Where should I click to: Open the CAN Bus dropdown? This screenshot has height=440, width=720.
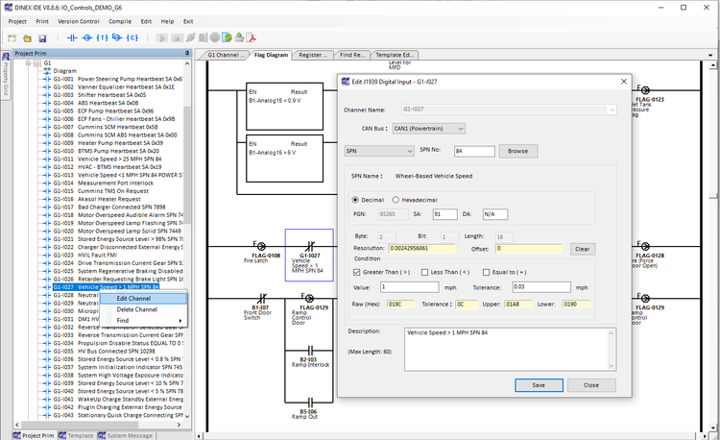pos(428,129)
